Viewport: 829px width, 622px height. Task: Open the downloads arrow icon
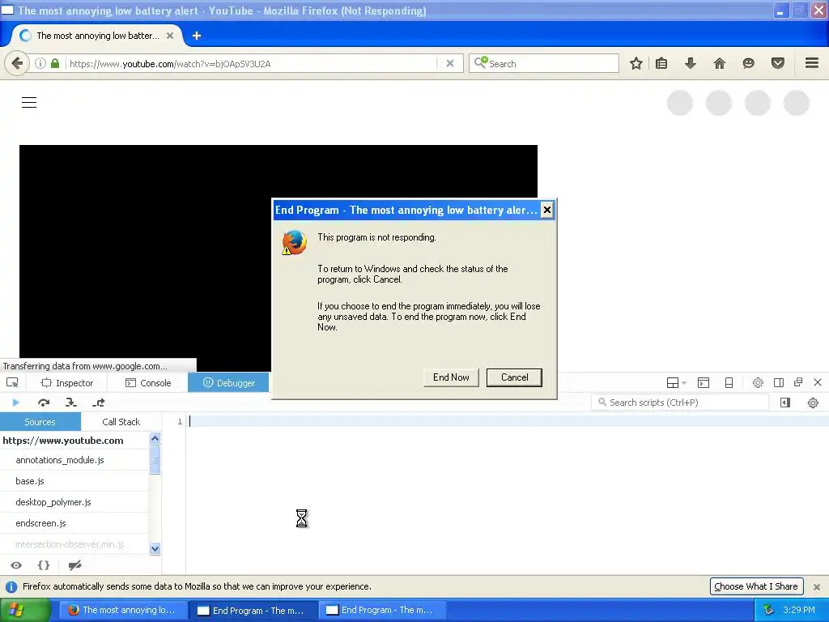click(690, 63)
